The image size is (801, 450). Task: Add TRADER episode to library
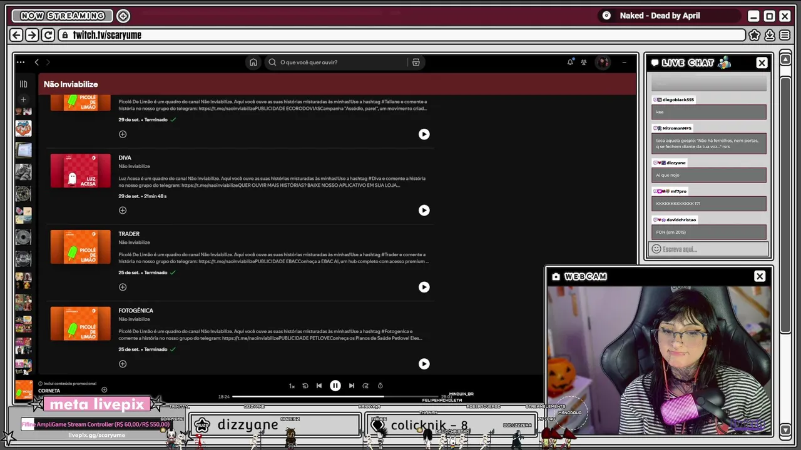(x=123, y=287)
